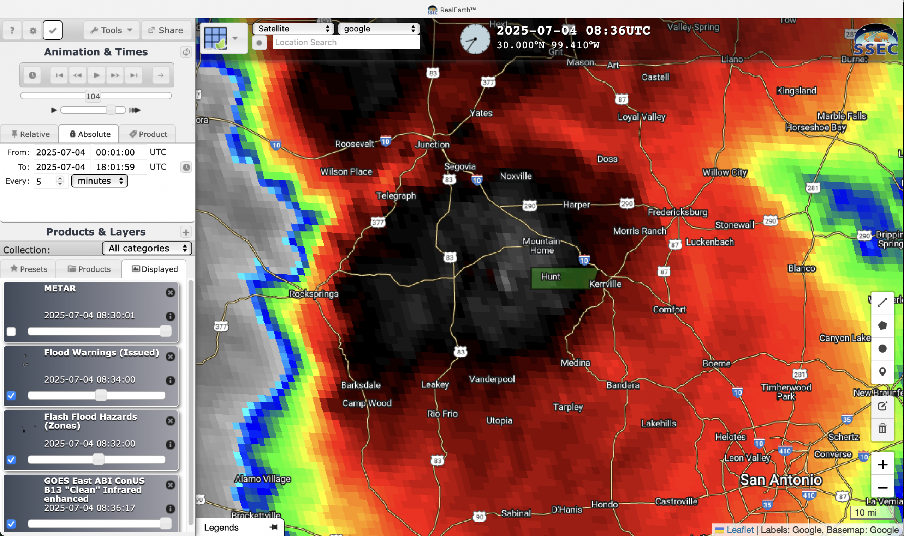Show info for Flash Flood Hazards layer

170,445
